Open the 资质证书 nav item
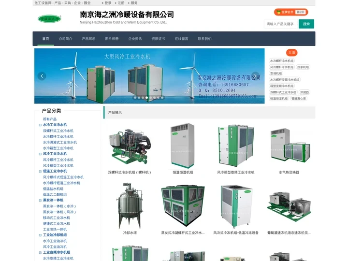This screenshot has height=261, width=348. pyautogui.click(x=158, y=39)
